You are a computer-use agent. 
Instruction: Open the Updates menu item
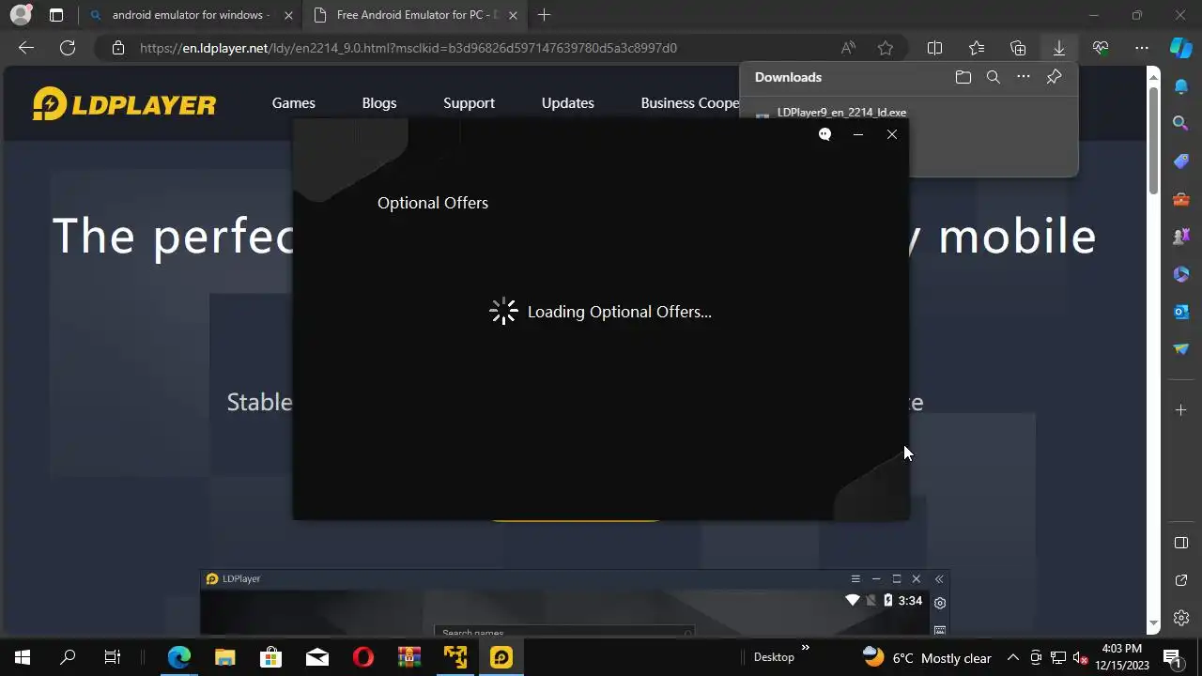point(568,103)
